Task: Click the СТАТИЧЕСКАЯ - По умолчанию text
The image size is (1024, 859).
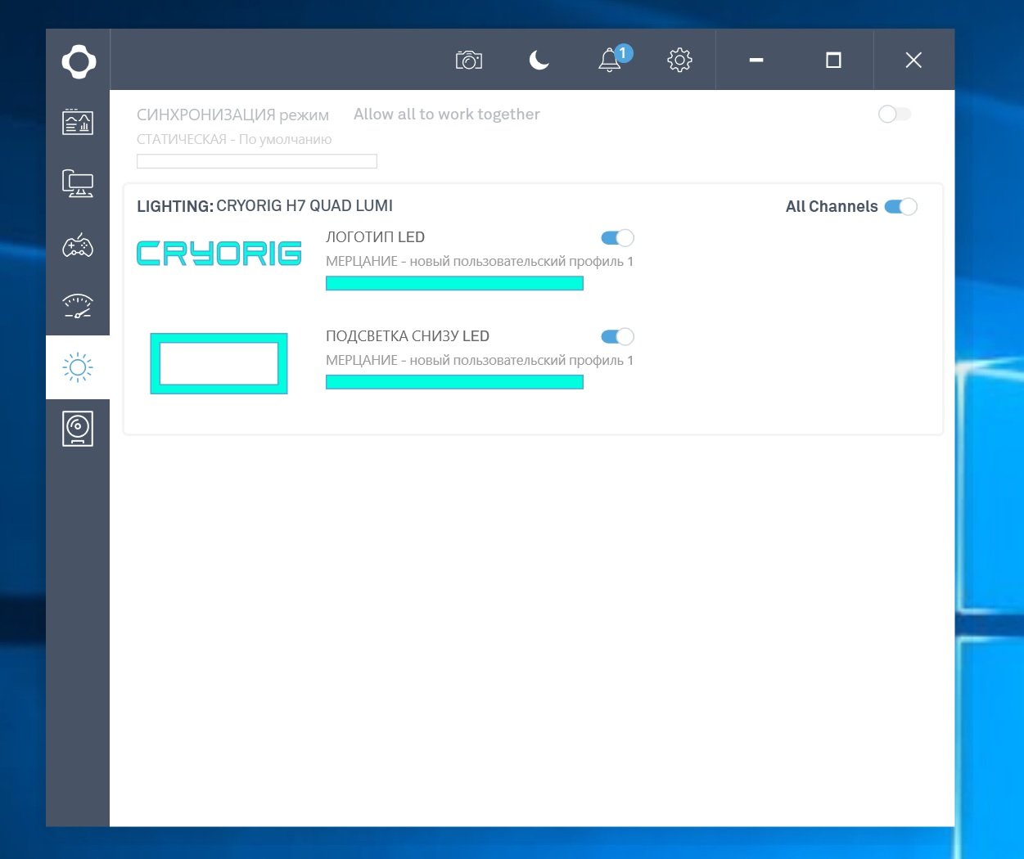Action: (234, 139)
